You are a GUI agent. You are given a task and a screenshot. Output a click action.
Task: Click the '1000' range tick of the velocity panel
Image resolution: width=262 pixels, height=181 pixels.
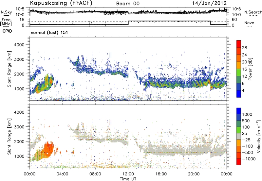pyautogui.click(x=19, y=156)
